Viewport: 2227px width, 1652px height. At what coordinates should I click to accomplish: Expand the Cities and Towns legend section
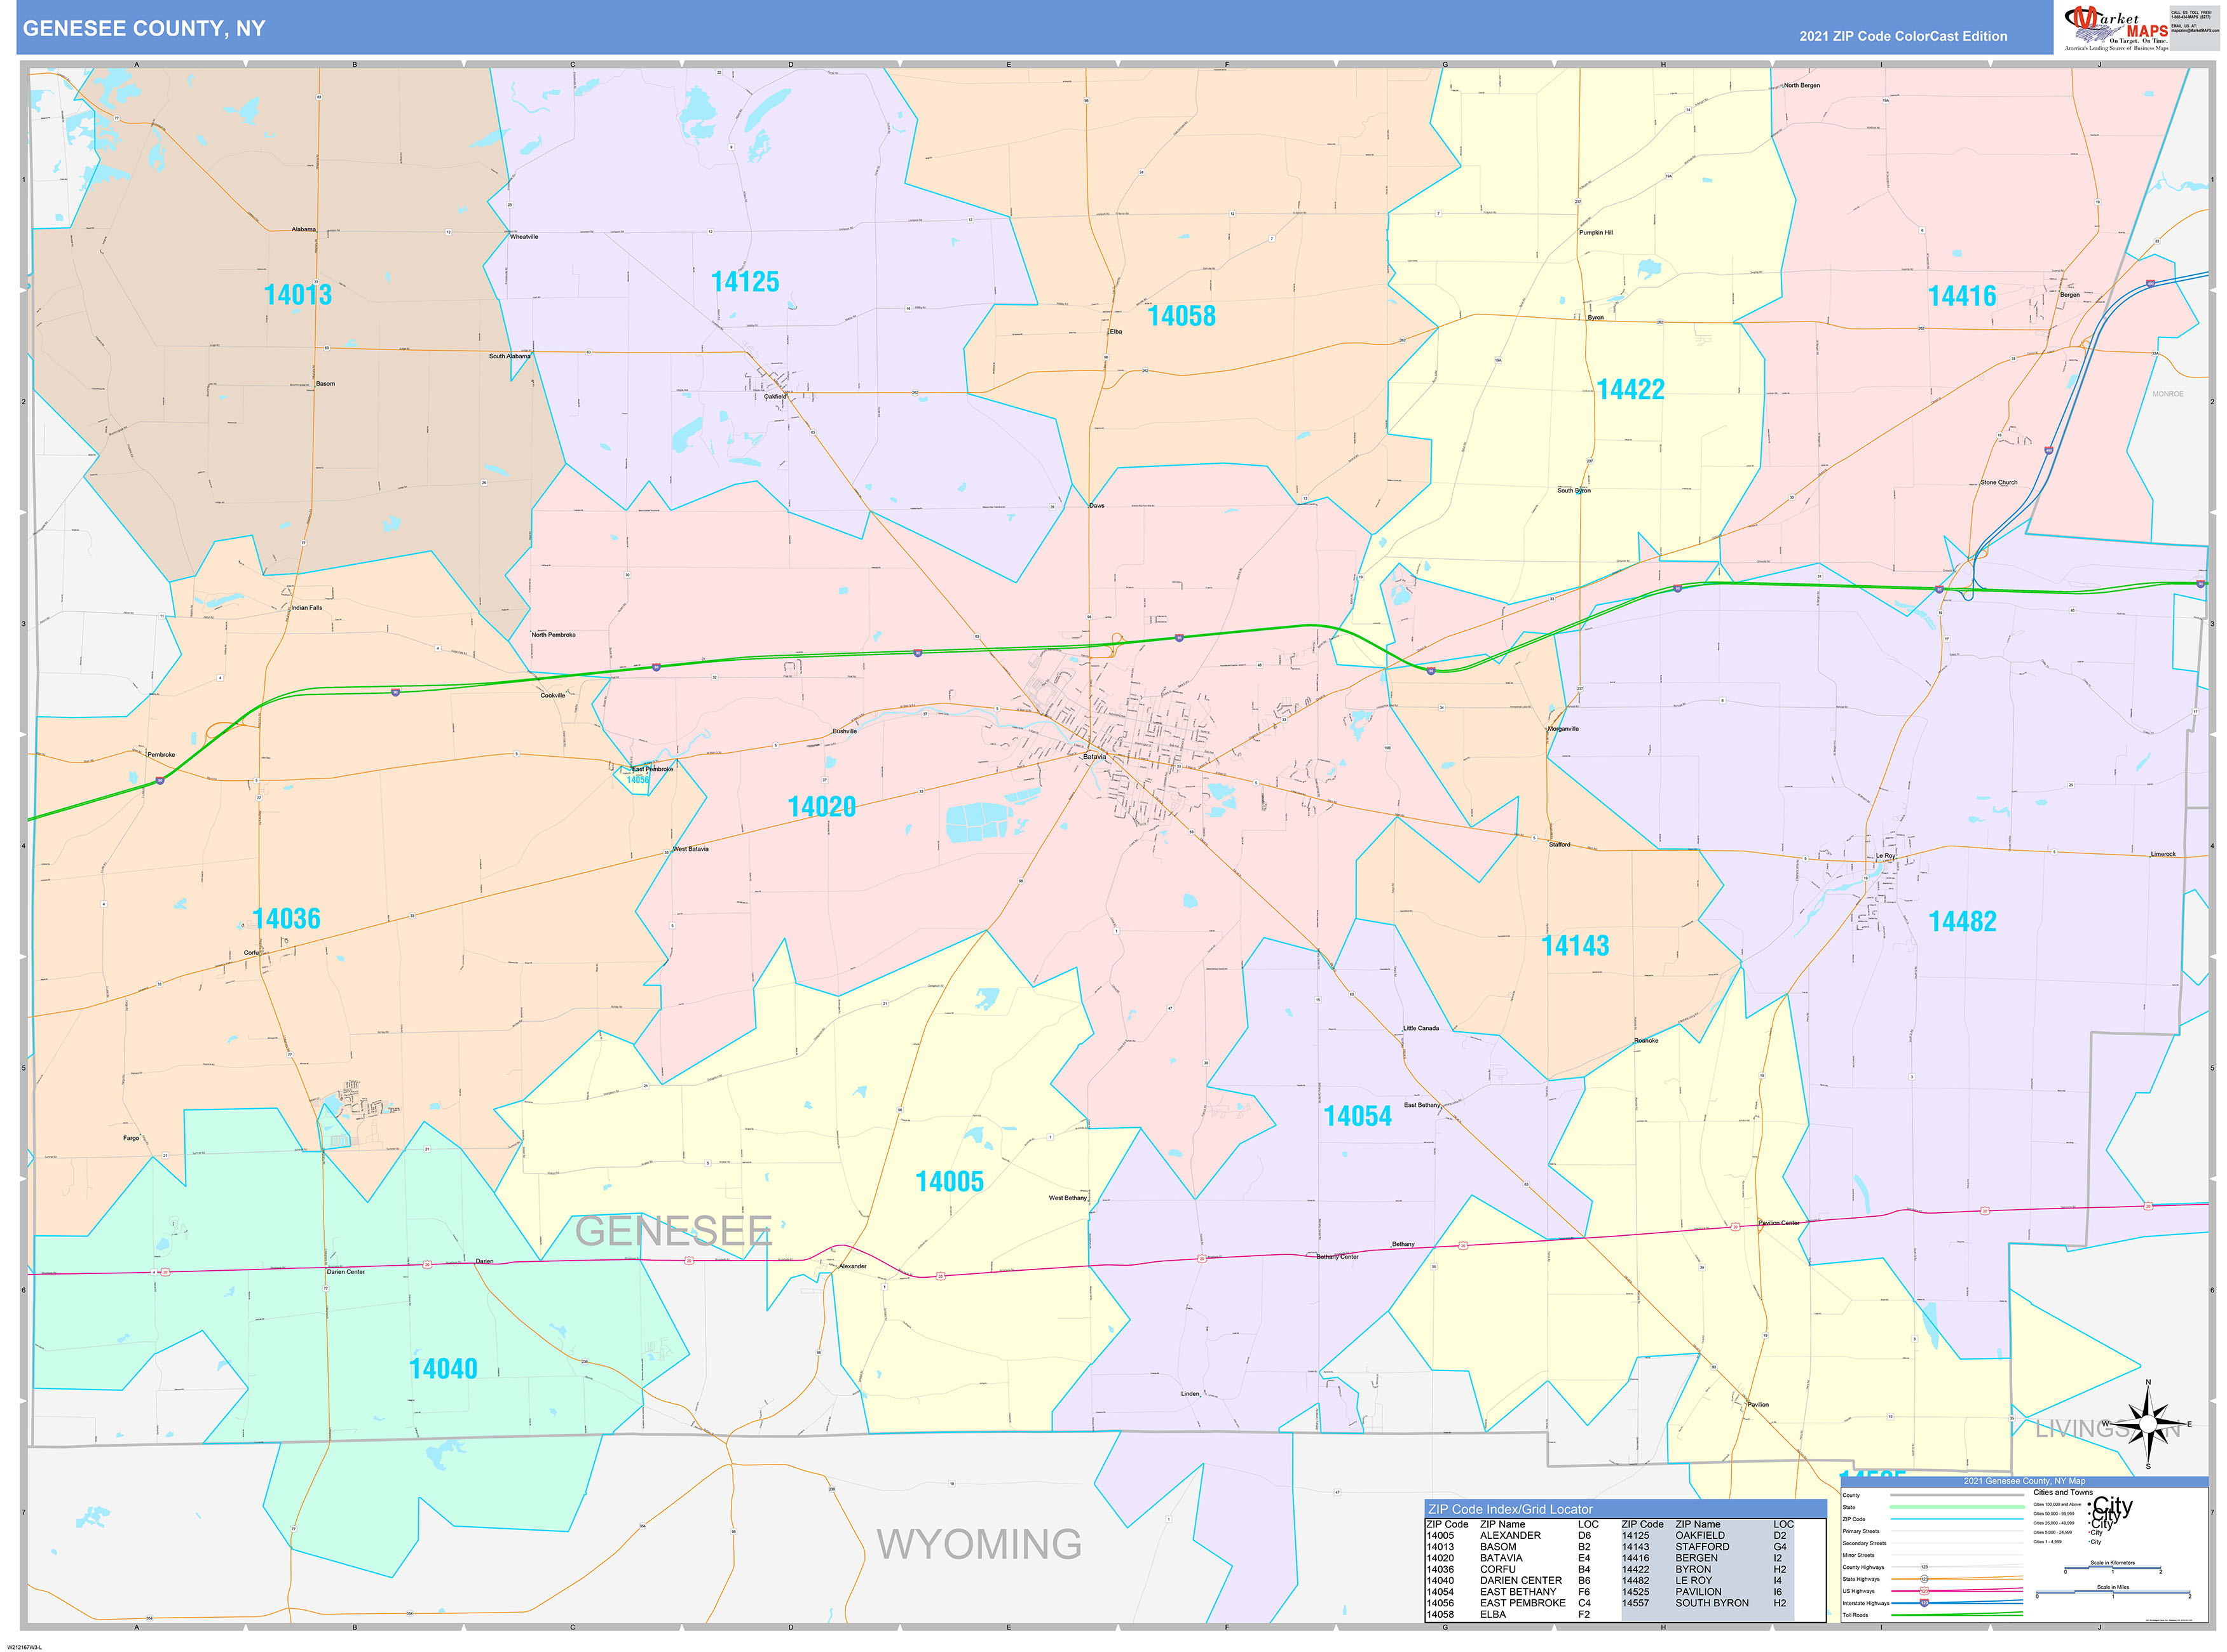(x=2063, y=1491)
